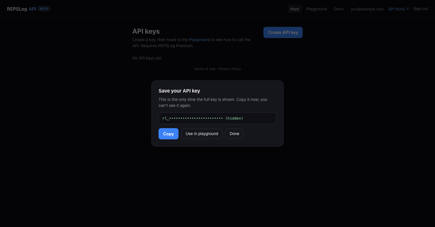The width and height of the screenshot is (435, 227).
Task: Select the hidden API key field
Action: (217, 118)
